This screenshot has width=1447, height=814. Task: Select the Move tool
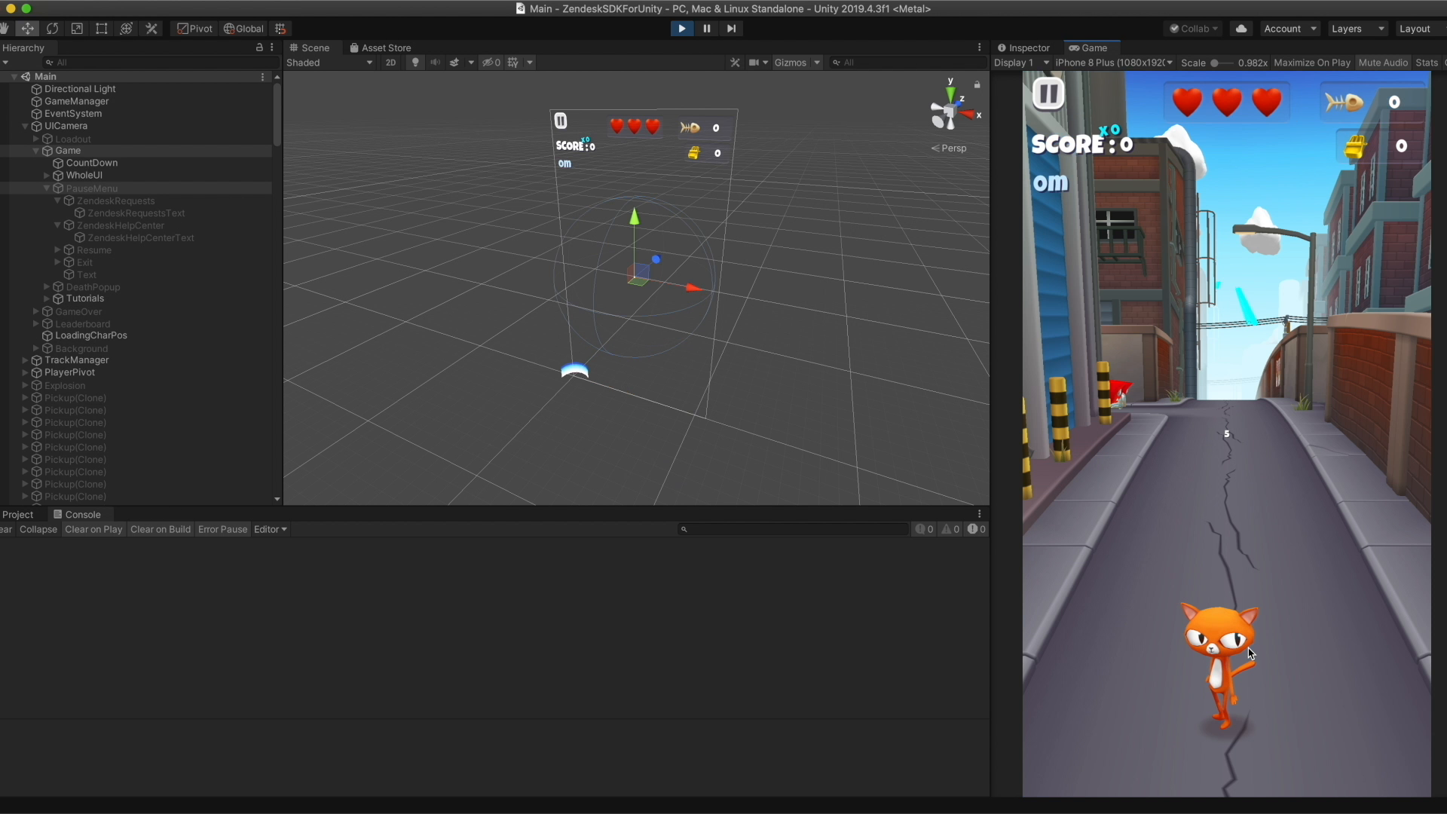pyautogui.click(x=27, y=29)
